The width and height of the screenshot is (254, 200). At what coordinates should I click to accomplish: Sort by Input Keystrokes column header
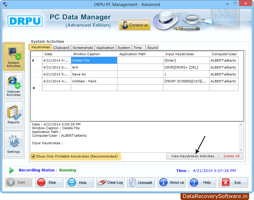186,54
